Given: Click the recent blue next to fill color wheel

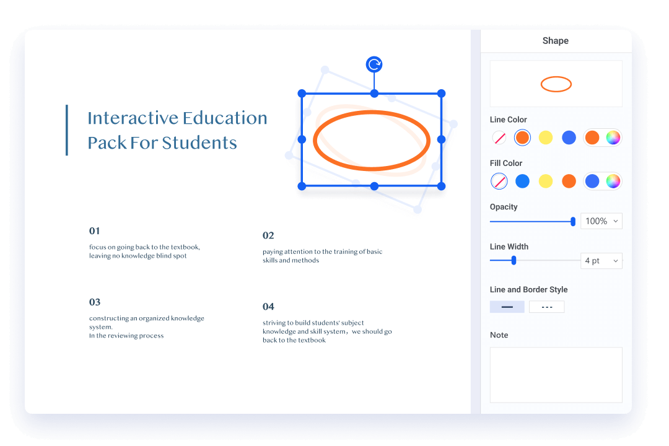Looking at the screenshot, I should coord(592,181).
